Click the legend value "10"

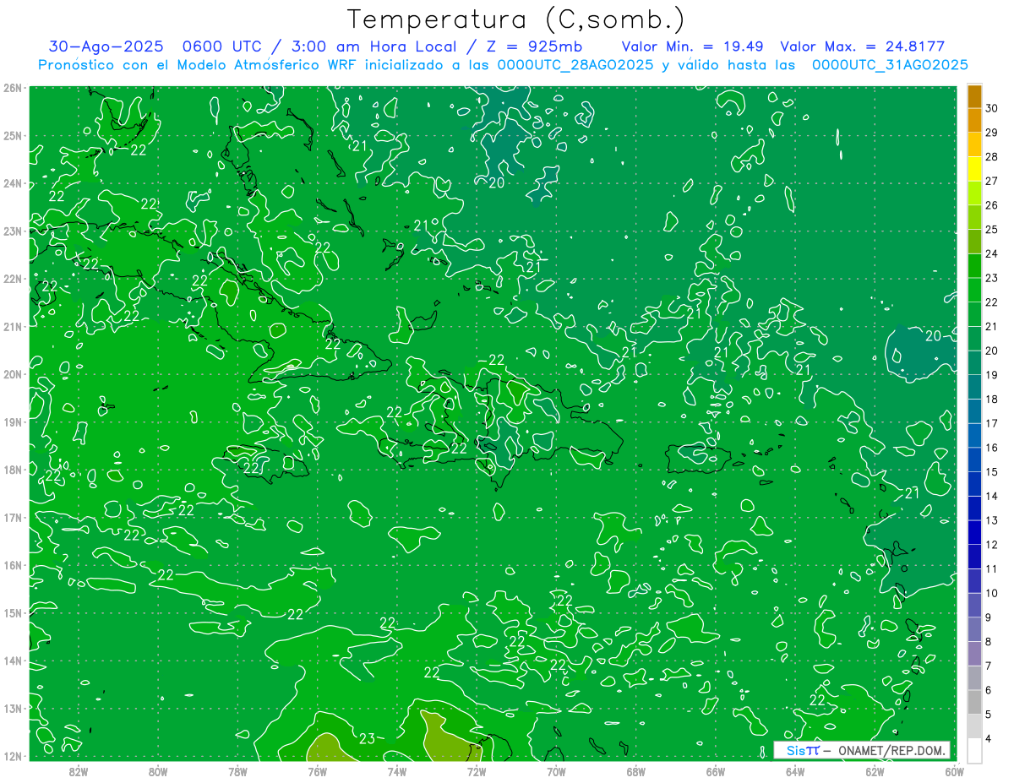point(992,593)
